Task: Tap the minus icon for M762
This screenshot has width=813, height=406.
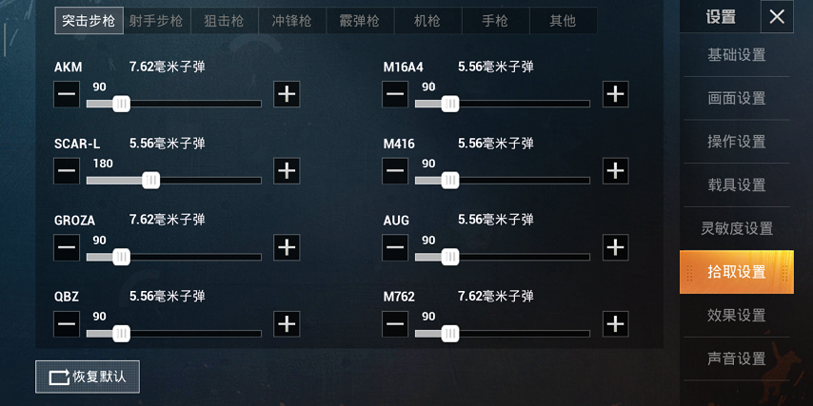Action: click(395, 324)
